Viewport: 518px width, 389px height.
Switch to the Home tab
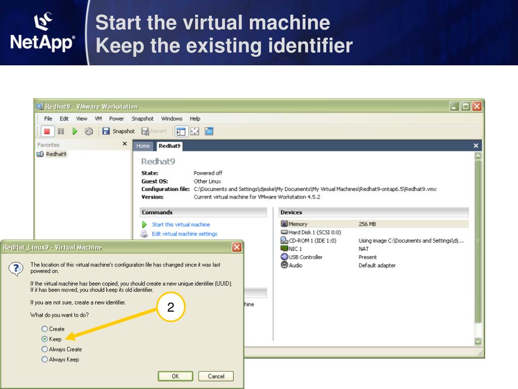coord(143,146)
